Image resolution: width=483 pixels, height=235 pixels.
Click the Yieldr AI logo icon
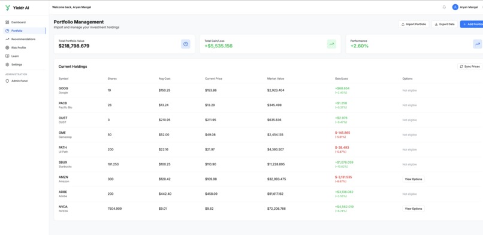(8, 8)
